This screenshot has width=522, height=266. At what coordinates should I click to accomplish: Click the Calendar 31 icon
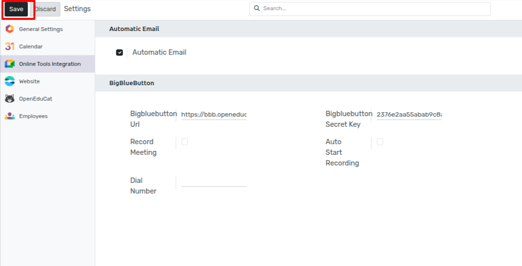pyautogui.click(x=10, y=46)
